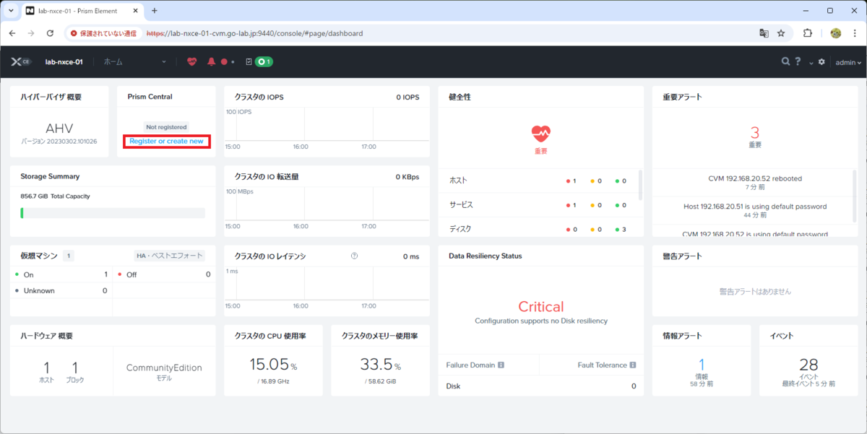Screen dimensions: 867x434
Task: Click the browser translate page icon
Action: (763, 33)
